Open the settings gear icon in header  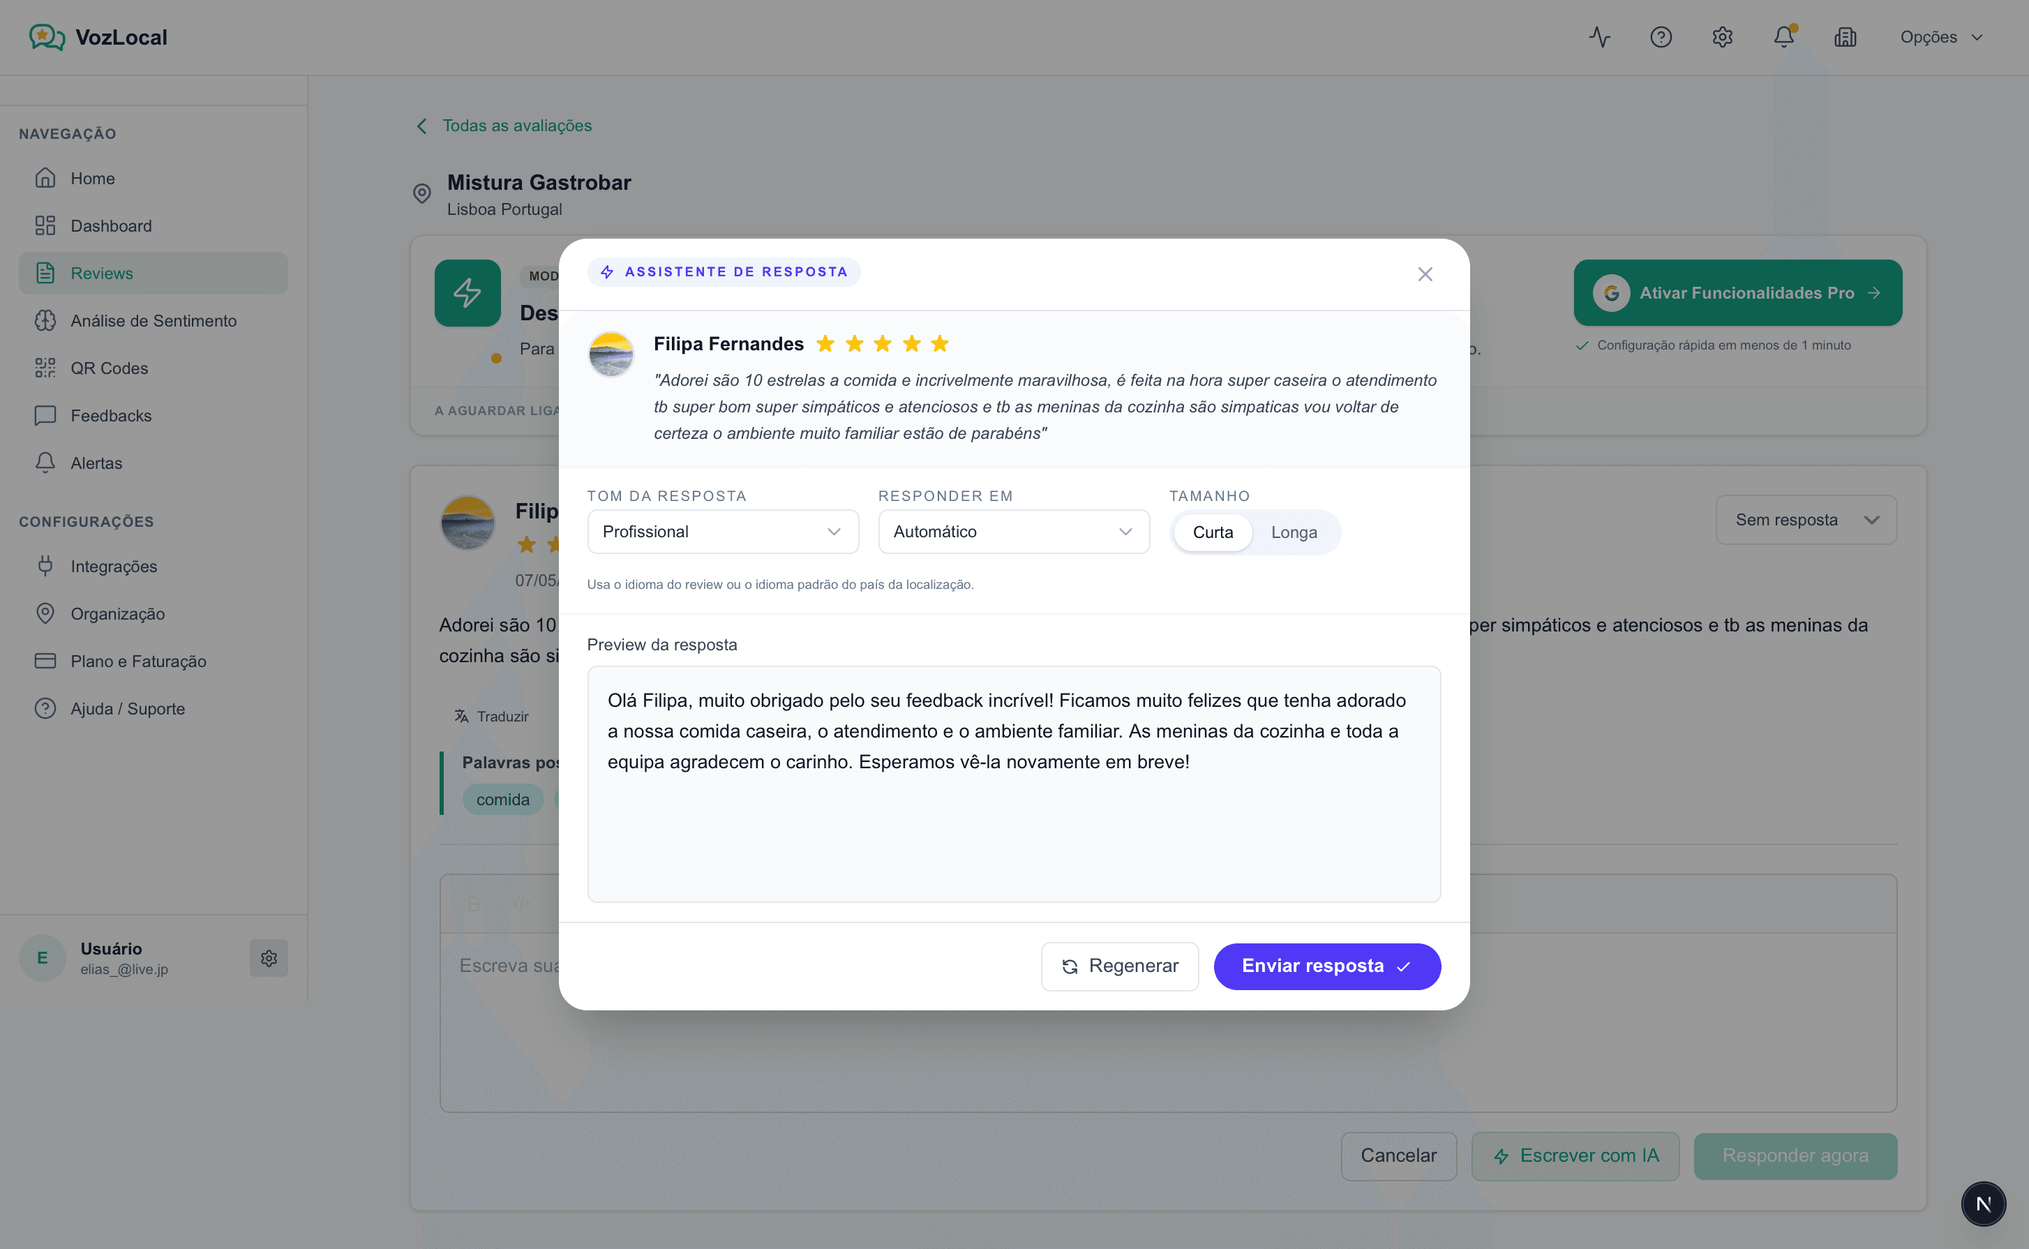click(x=1722, y=37)
